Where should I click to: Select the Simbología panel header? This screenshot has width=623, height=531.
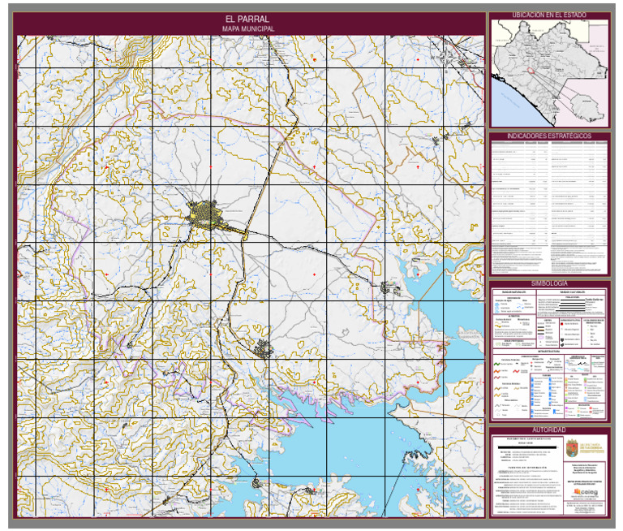(548, 283)
